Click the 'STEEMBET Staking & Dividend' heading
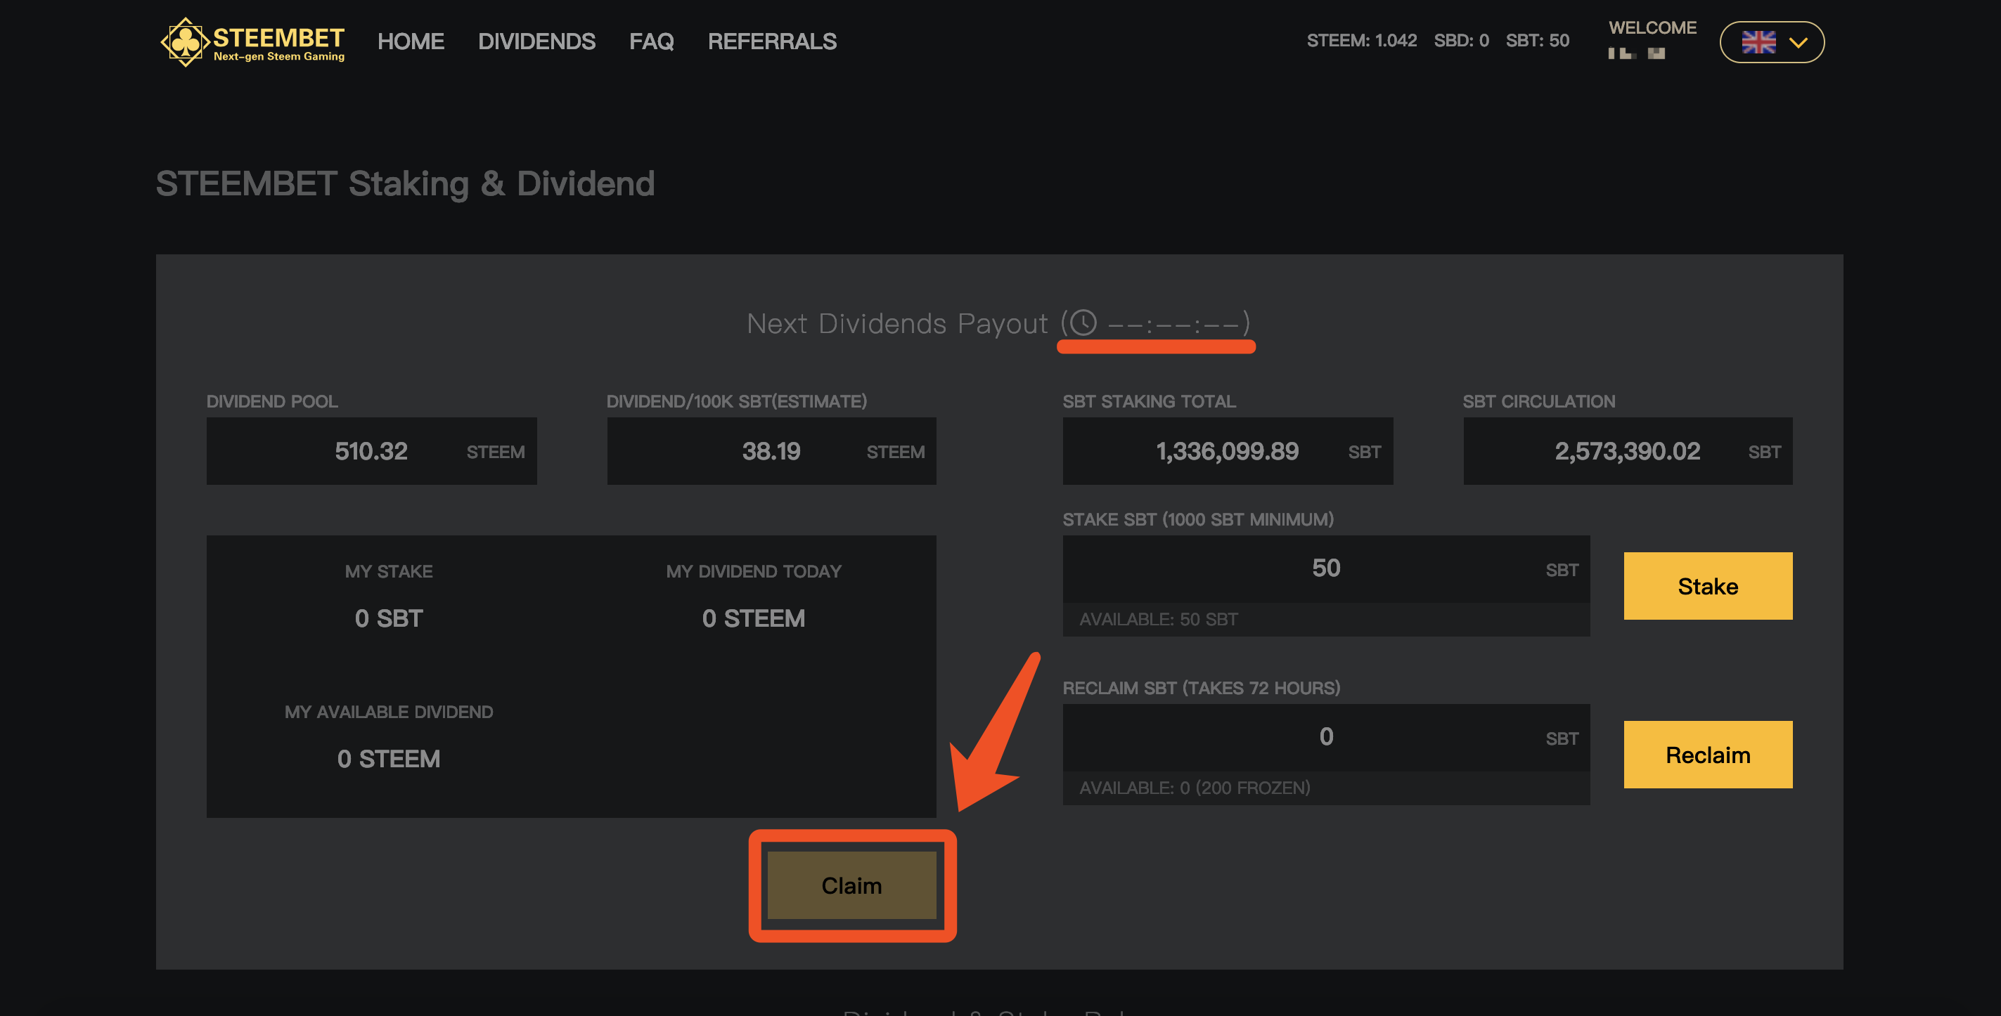 (406, 184)
